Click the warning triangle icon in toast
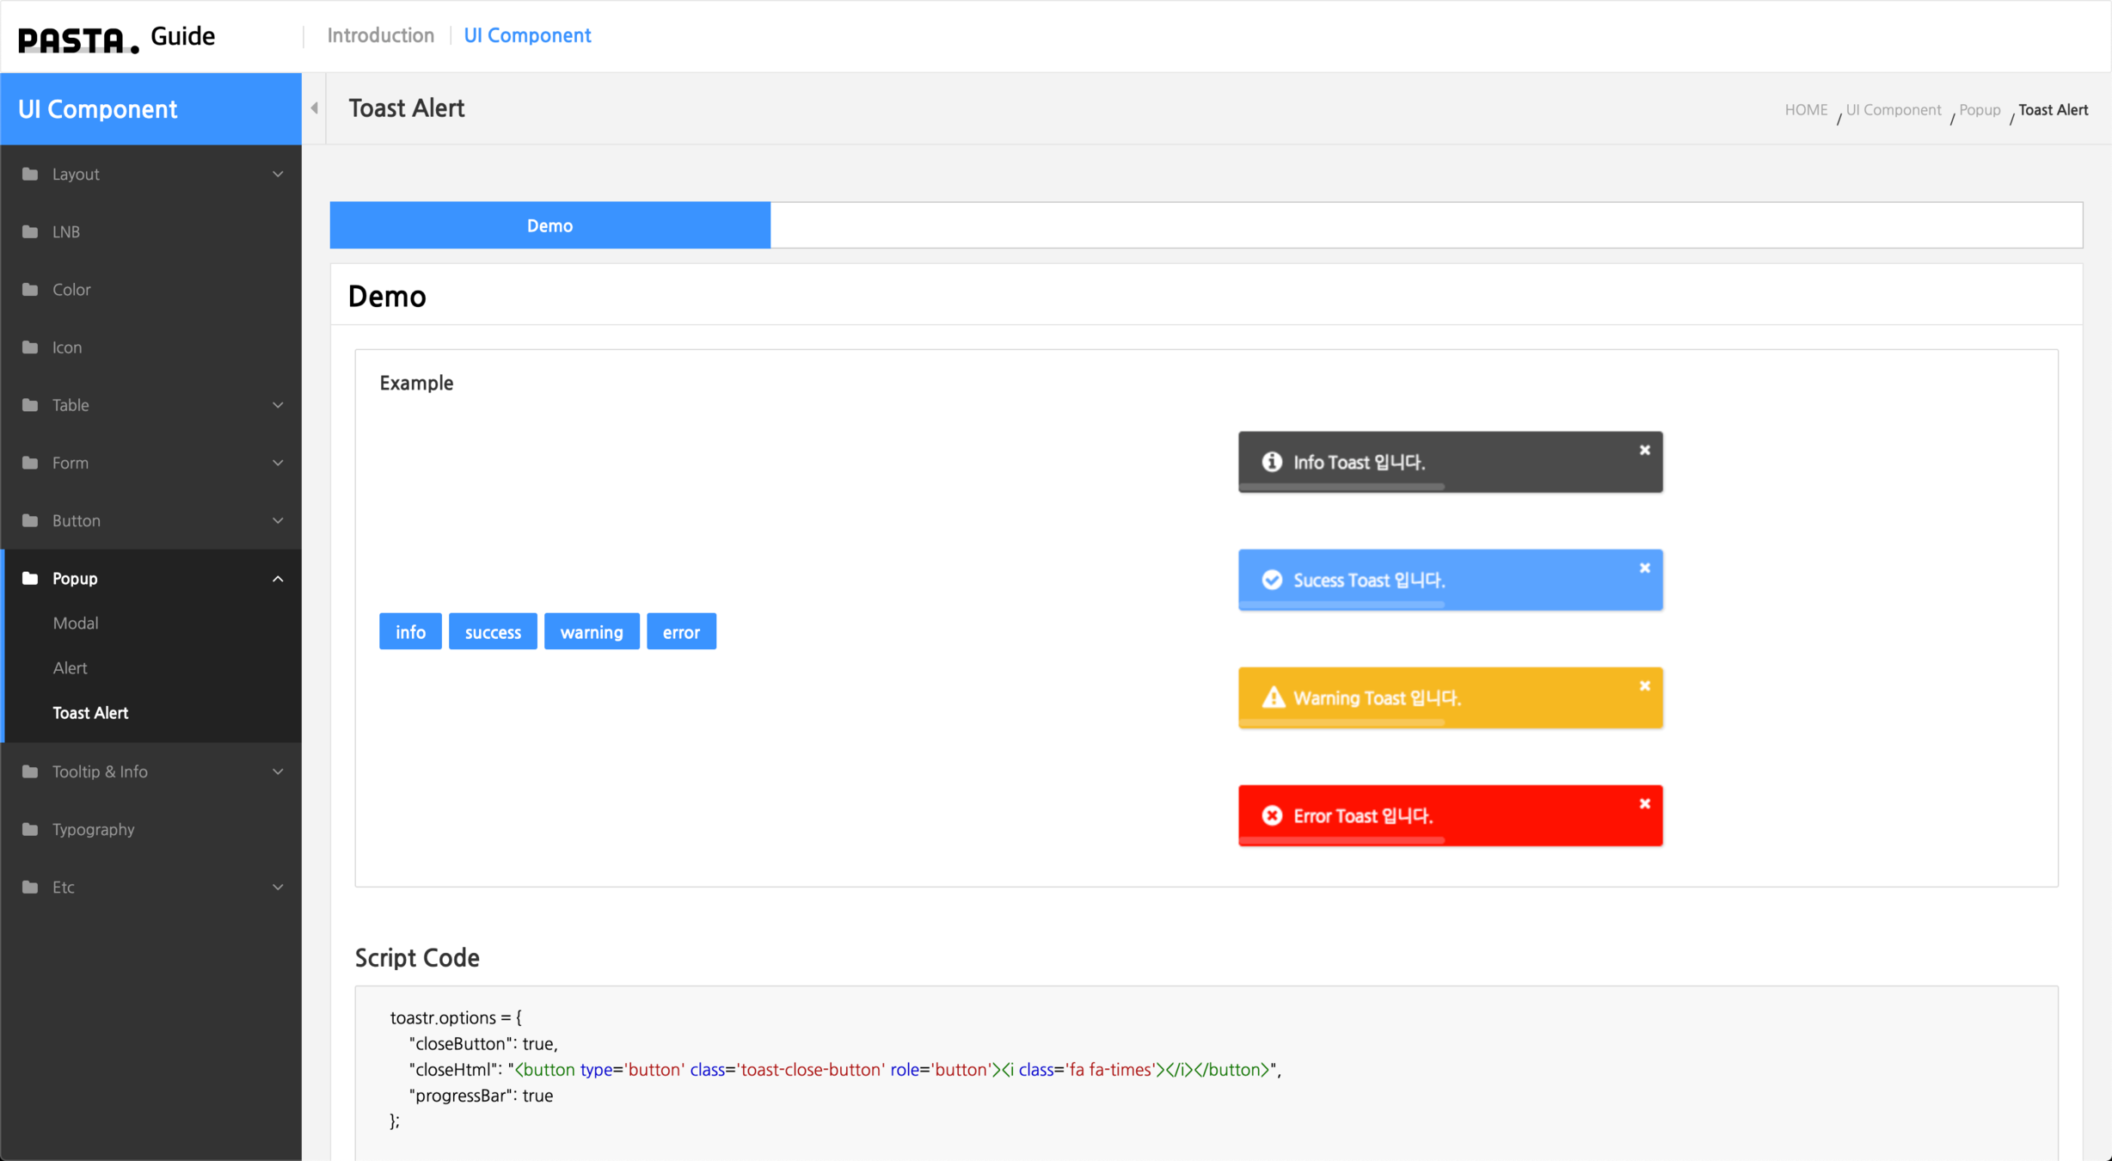 point(1273,697)
